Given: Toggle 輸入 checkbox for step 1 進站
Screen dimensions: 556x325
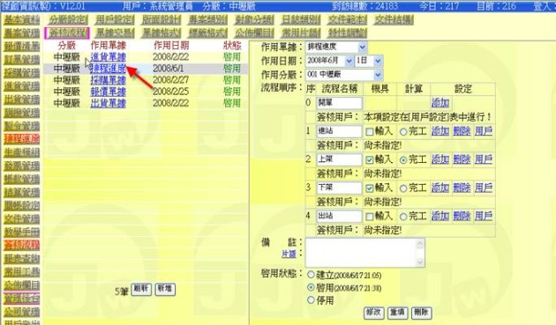Looking at the screenshot, I should tap(370, 132).
